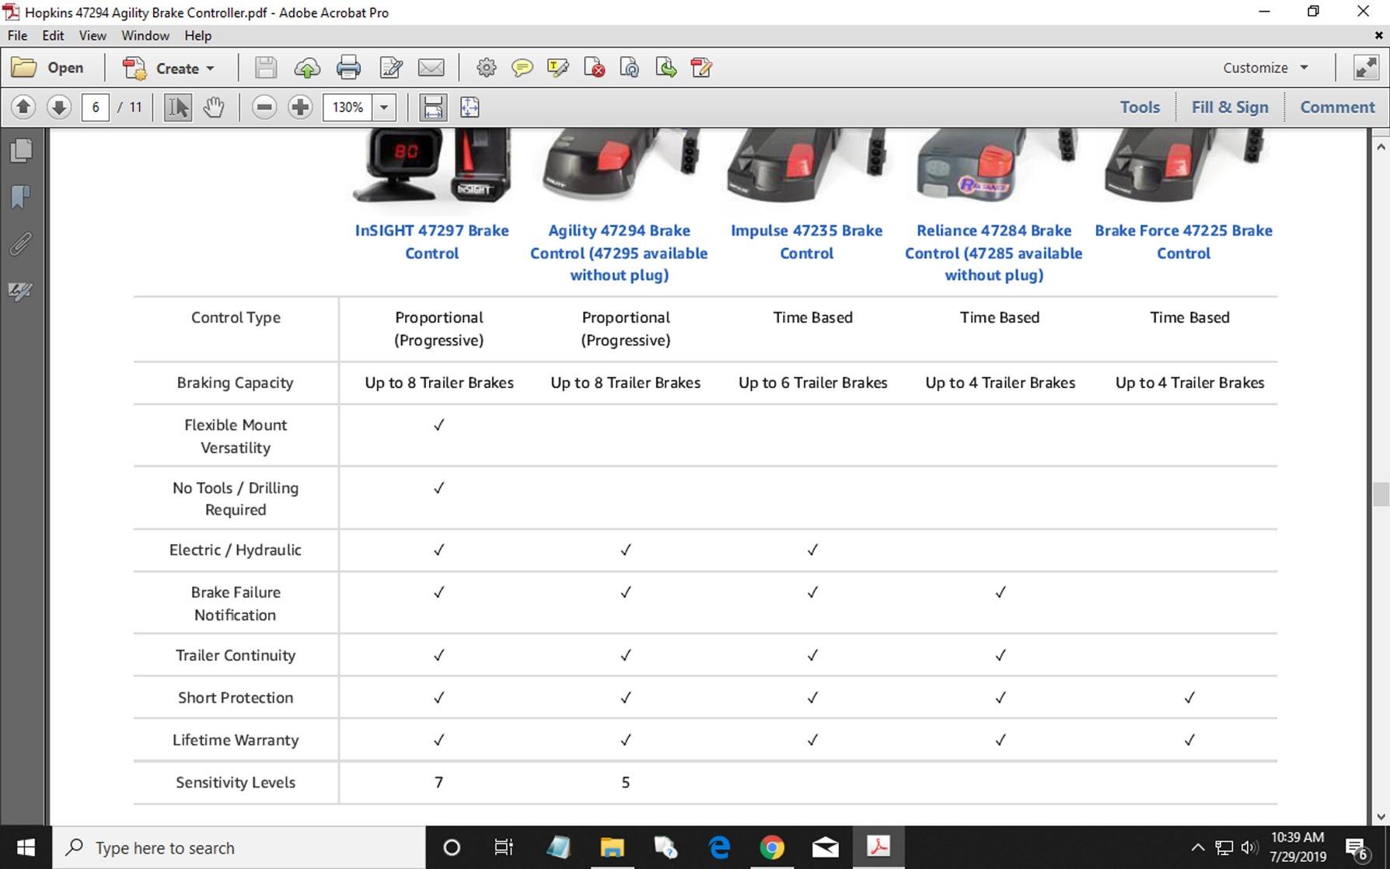Close the document with the small X

pos(1378,36)
